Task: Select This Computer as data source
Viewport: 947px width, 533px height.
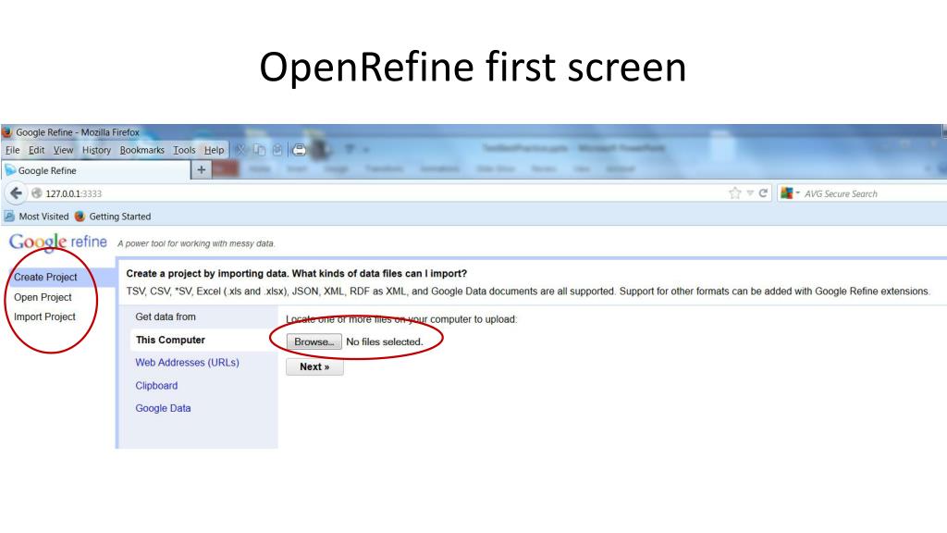Action: (x=204, y=340)
